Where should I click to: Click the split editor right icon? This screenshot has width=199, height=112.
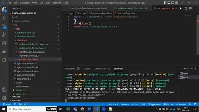pos(191,8)
